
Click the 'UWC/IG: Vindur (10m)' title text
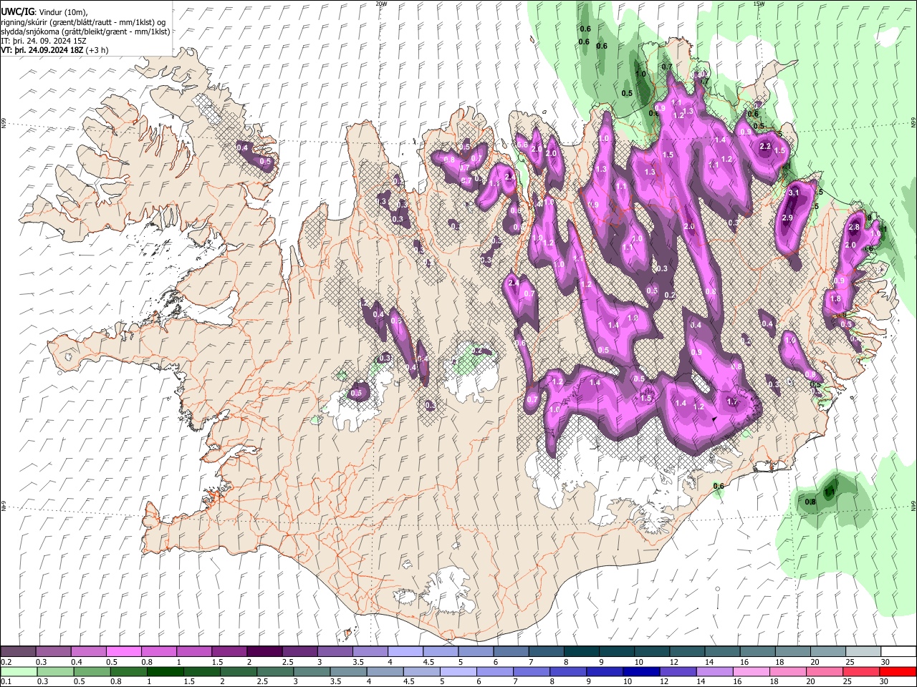tap(44, 12)
